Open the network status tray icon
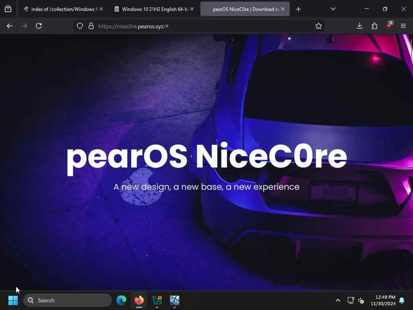This screenshot has height=310, width=413. 350,300
